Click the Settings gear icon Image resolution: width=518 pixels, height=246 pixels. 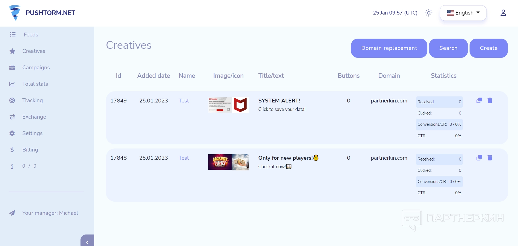tap(12, 133)
